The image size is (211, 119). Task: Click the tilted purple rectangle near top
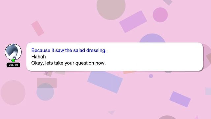(133, 21)
